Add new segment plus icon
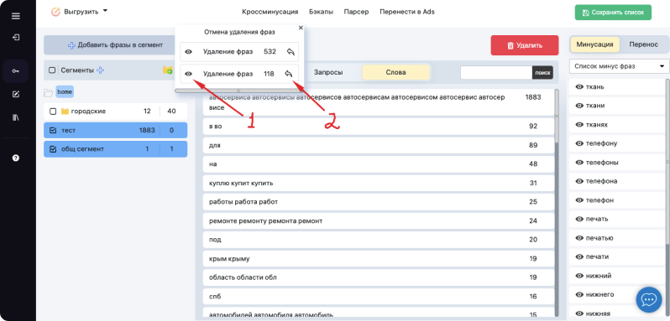 [x=101, y=70]
